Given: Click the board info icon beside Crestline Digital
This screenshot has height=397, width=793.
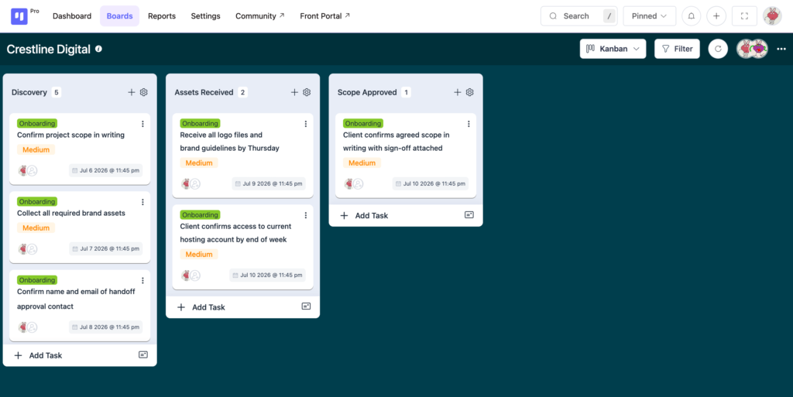Looking at the screenshot, I should [98, 49].
